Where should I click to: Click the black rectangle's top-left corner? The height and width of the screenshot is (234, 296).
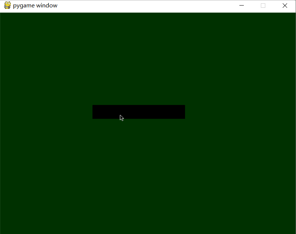(93, 106)
